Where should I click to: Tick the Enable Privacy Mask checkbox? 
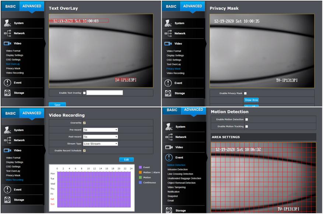245,93
